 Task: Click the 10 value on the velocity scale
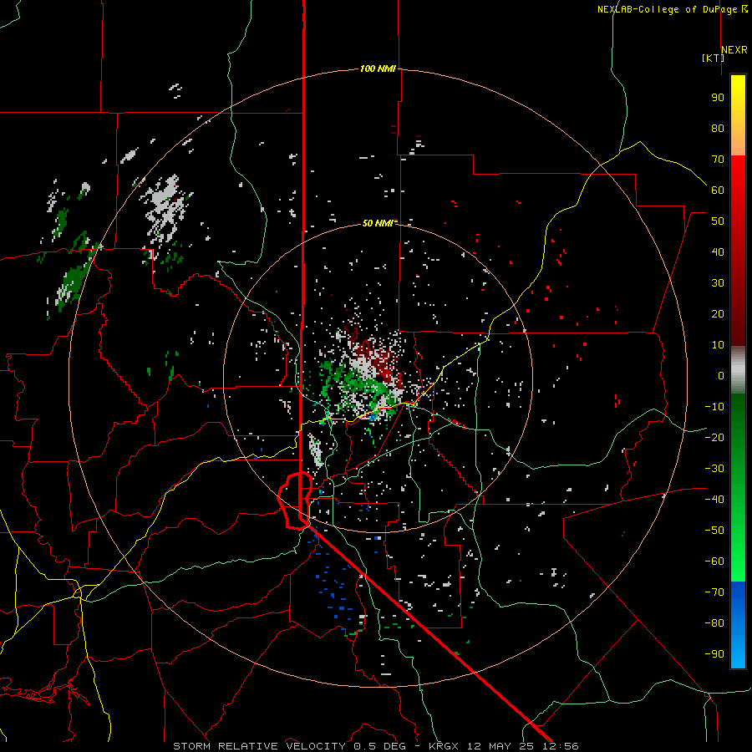[x=718, y=345]
